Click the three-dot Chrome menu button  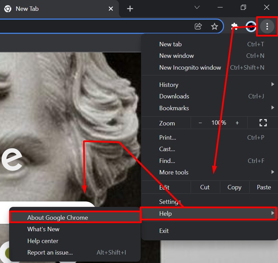coord(267,26)
